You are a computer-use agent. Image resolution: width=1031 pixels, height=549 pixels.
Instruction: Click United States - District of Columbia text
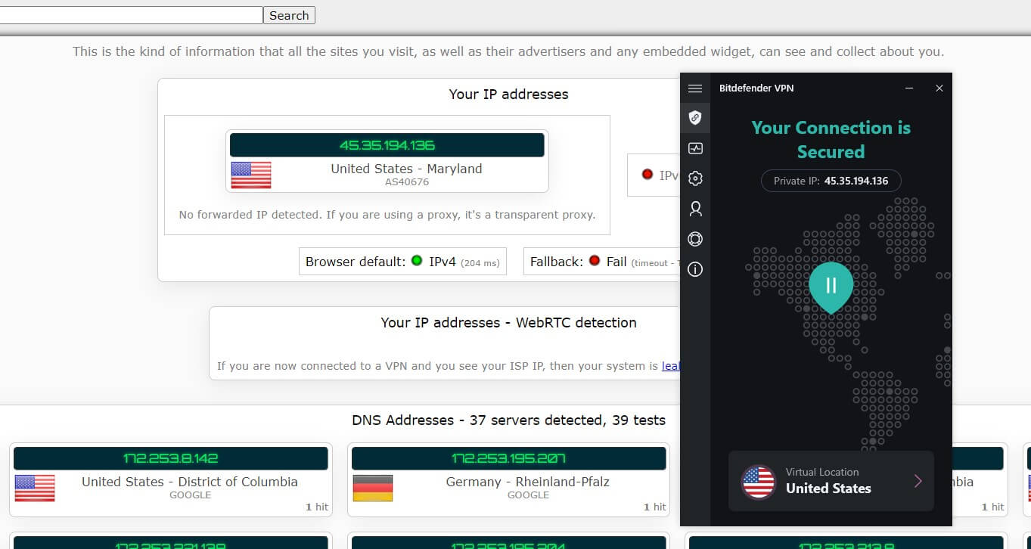pyautogui.click(x=190, y=482)
